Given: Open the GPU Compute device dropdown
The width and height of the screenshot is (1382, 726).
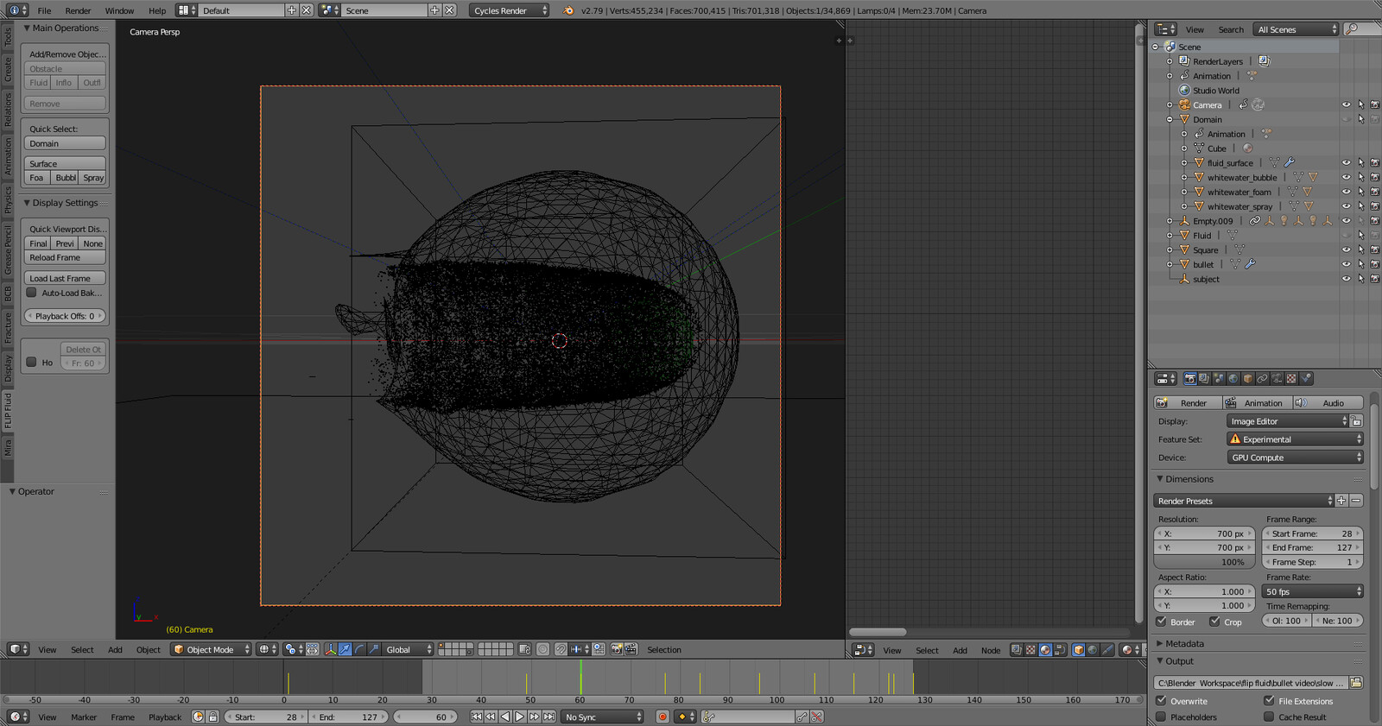Looking at the screenshot, I should tap(1295, 458).
